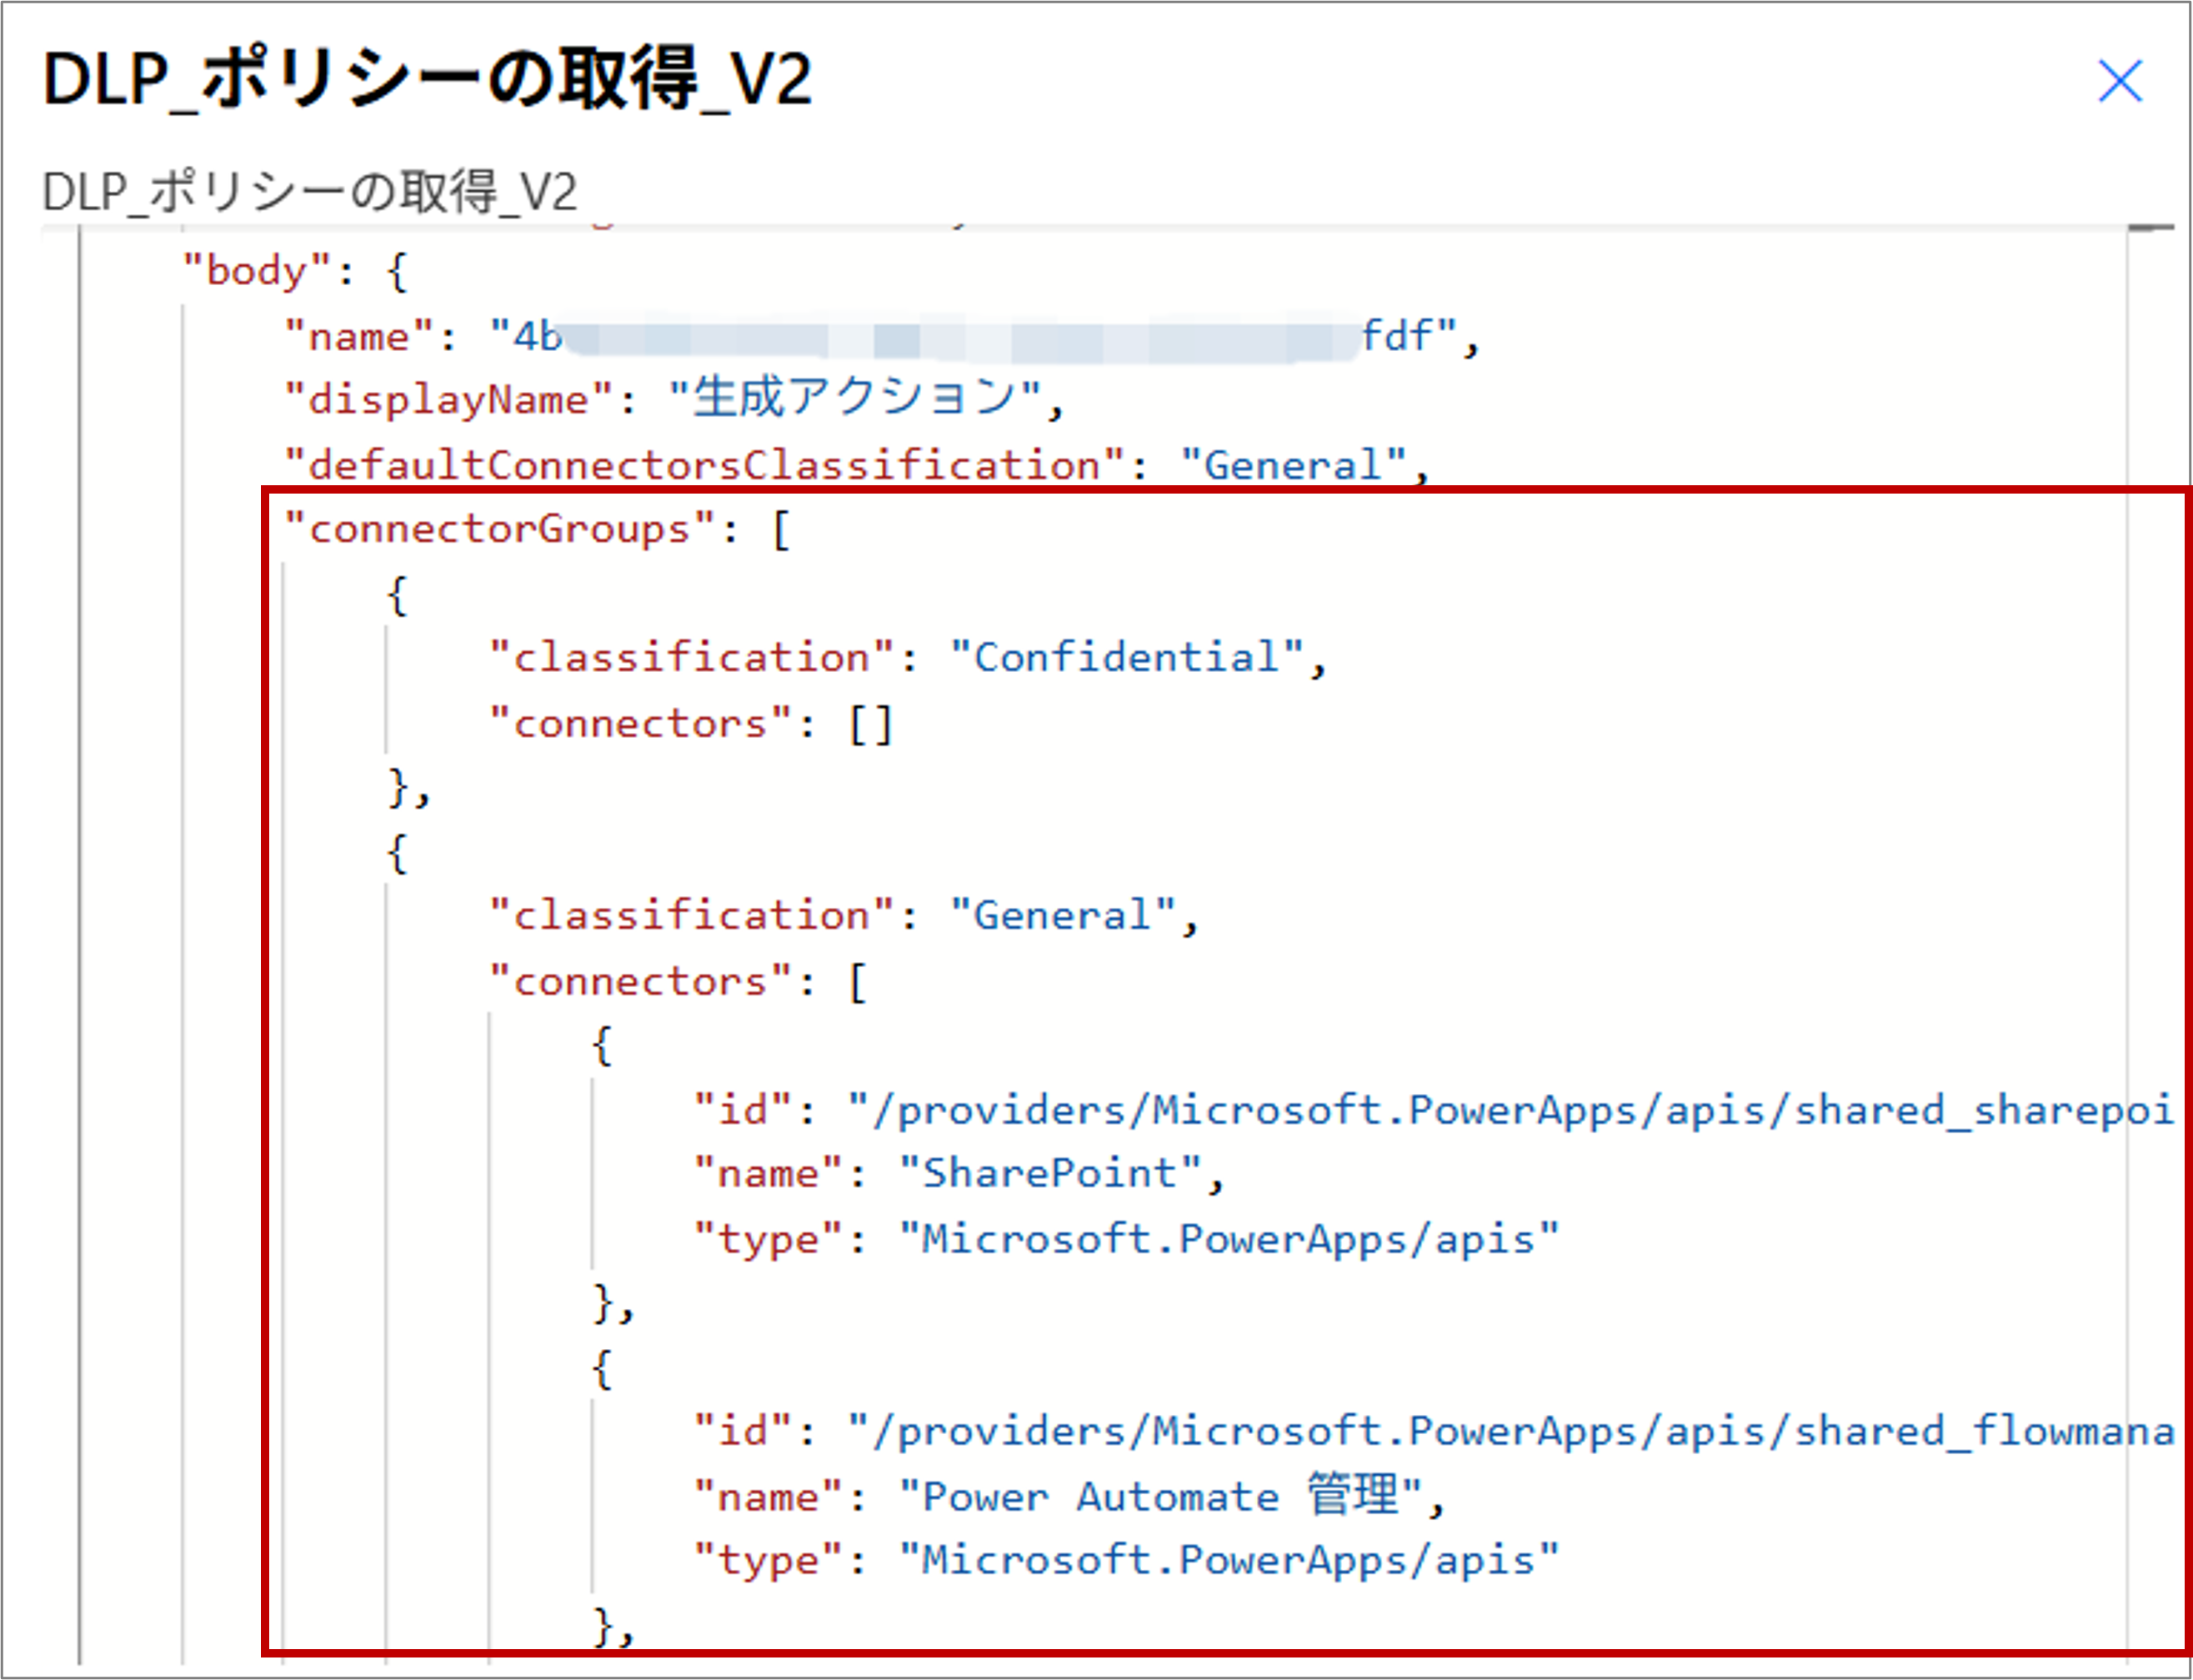2193x1680 pixels.
Task: Click the "Confidential" classification value
Action: [x=1126, y=658]
